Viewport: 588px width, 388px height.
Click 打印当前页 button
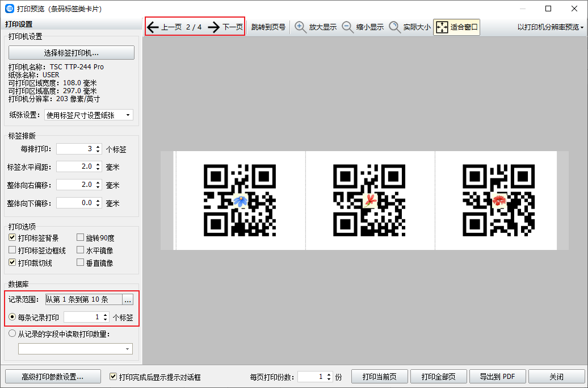380,377
